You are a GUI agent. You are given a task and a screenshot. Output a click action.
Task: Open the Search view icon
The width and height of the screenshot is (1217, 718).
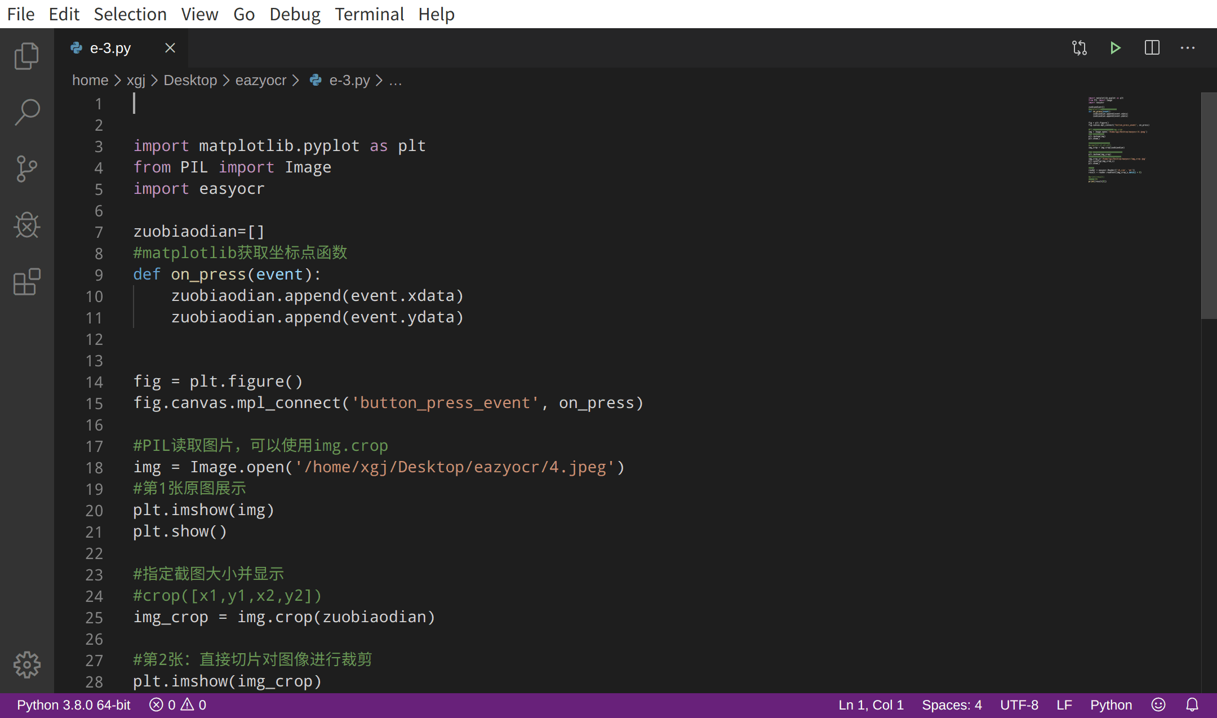[x=26, y=112]
